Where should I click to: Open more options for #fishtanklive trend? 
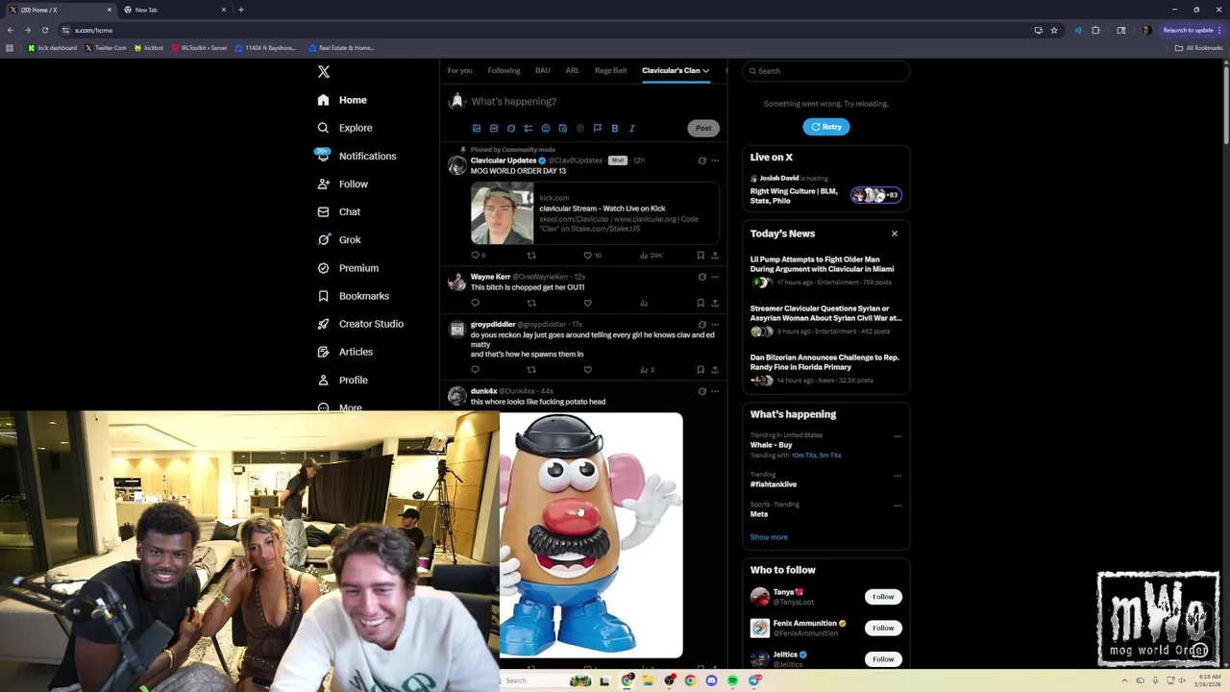[898, 476]
